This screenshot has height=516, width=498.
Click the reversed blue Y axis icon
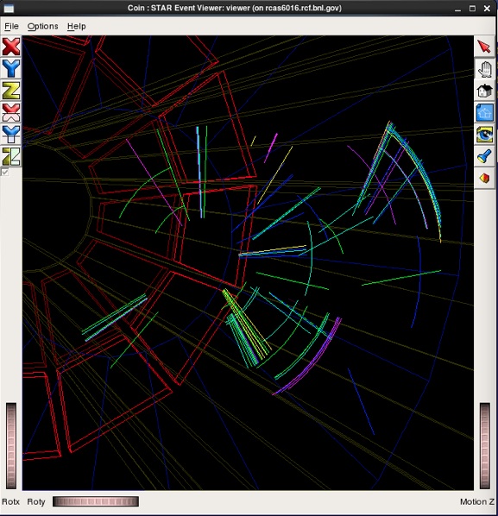[11, 134]
